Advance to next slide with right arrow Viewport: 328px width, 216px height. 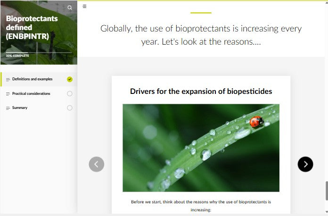[x=305, y=164]
